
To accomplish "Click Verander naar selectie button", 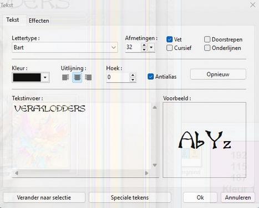I will pos(44,197).
